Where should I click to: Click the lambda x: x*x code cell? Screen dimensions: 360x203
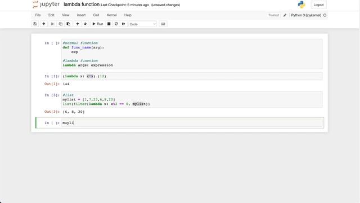[192, 76]
